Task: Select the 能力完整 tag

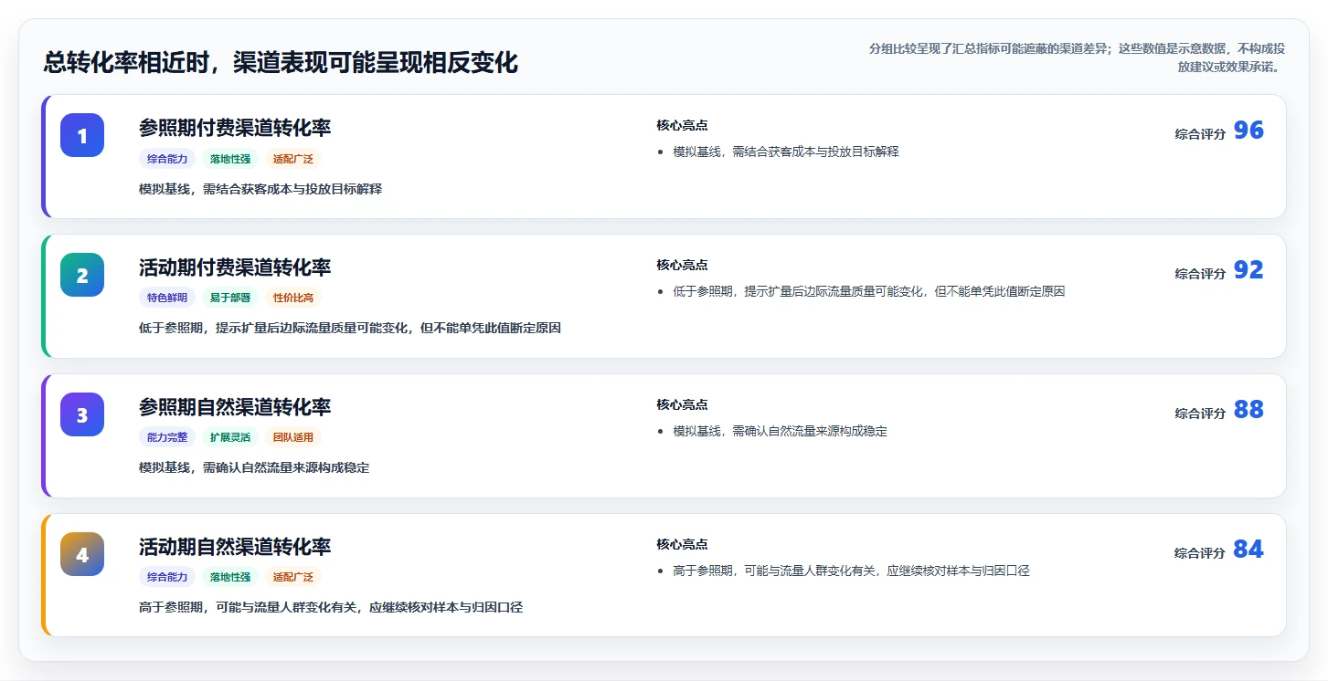Action: [x=167, y=437]
